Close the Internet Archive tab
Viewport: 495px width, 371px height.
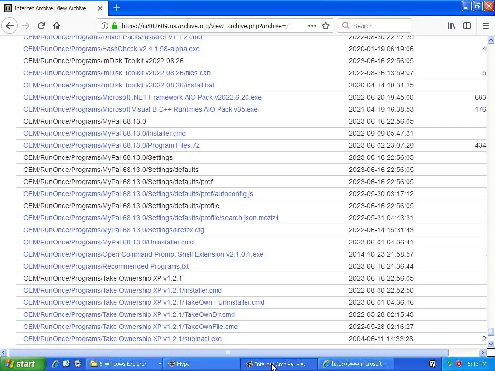pyautogui.click(x=100, y=8)
